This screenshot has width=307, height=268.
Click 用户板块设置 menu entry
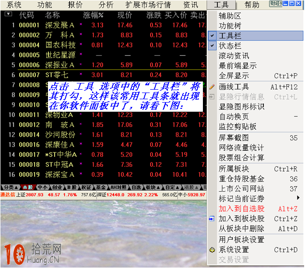[x=256, y=240]
